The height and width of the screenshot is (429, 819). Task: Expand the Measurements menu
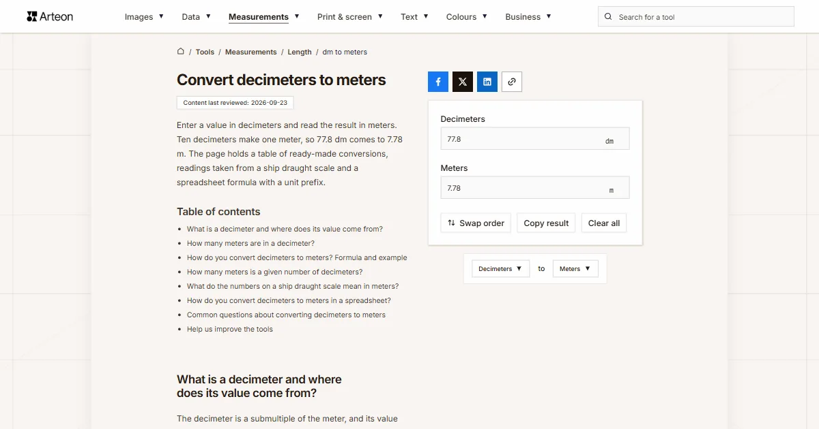264,17
